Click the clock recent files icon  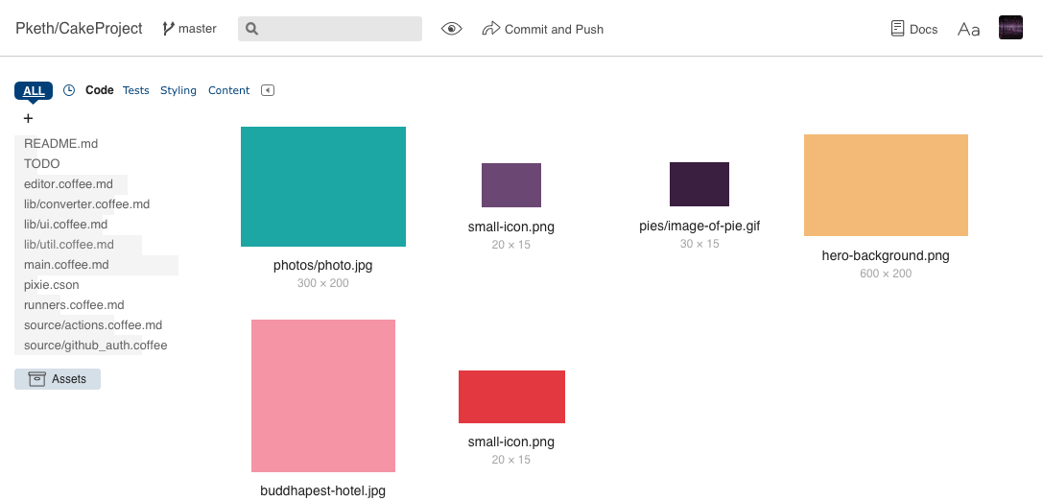point(69,90)
